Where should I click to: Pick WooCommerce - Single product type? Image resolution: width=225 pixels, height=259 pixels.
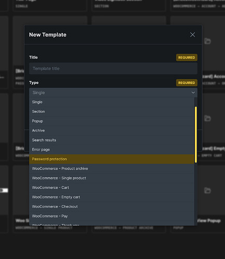[111, 178]
